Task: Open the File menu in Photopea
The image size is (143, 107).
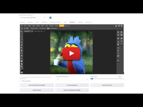Action: click(x=21, y=26)
